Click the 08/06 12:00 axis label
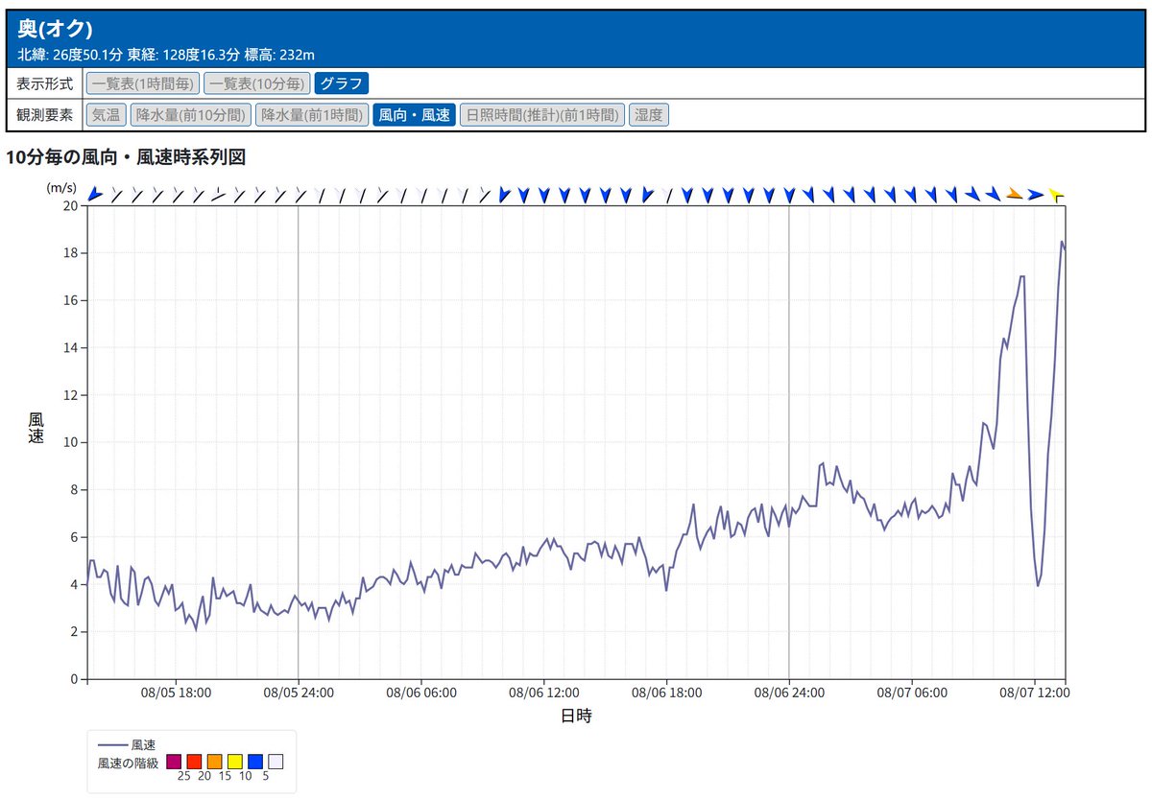1152x799 pixels. click(x=544, y=692)
